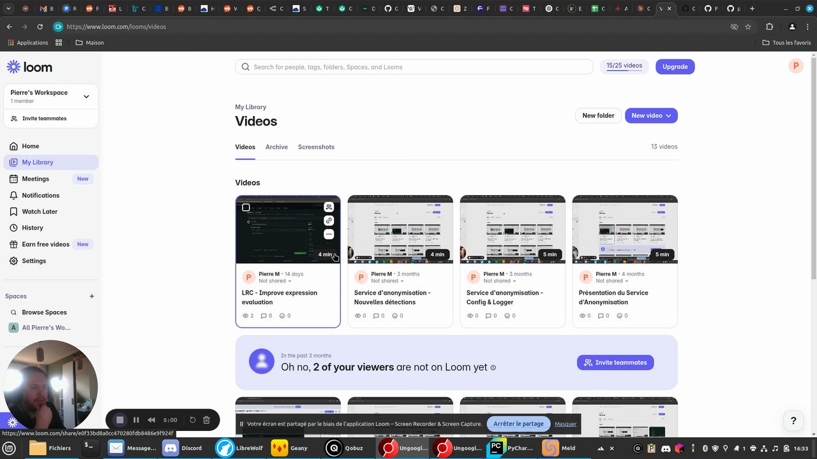The image size is (817, 459).
Task: Click the Upgrade button
Action: [x=675, y=66]
